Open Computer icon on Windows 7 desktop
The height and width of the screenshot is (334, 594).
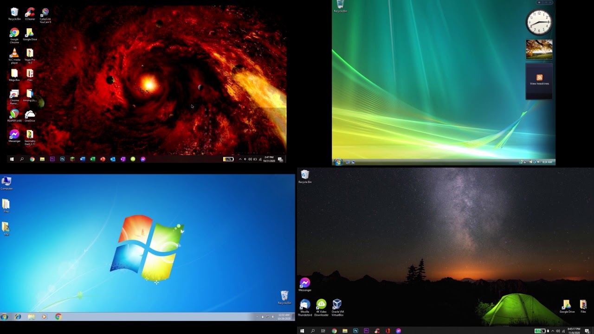tap(6, 183)
